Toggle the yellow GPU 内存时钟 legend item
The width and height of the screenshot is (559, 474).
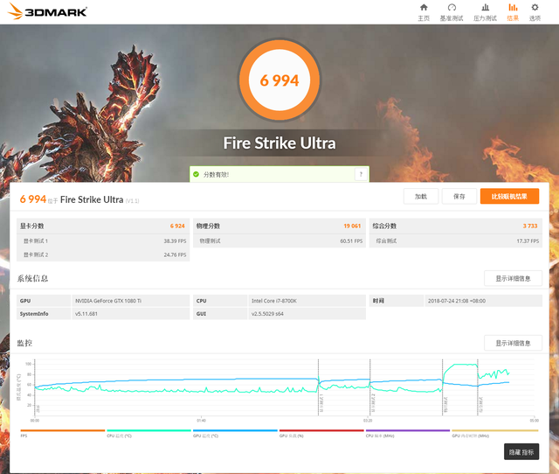click(495, 433)
